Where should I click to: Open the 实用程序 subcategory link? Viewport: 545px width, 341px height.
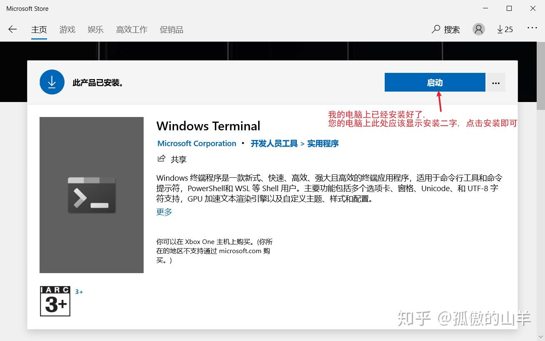(x=323, y=143)
